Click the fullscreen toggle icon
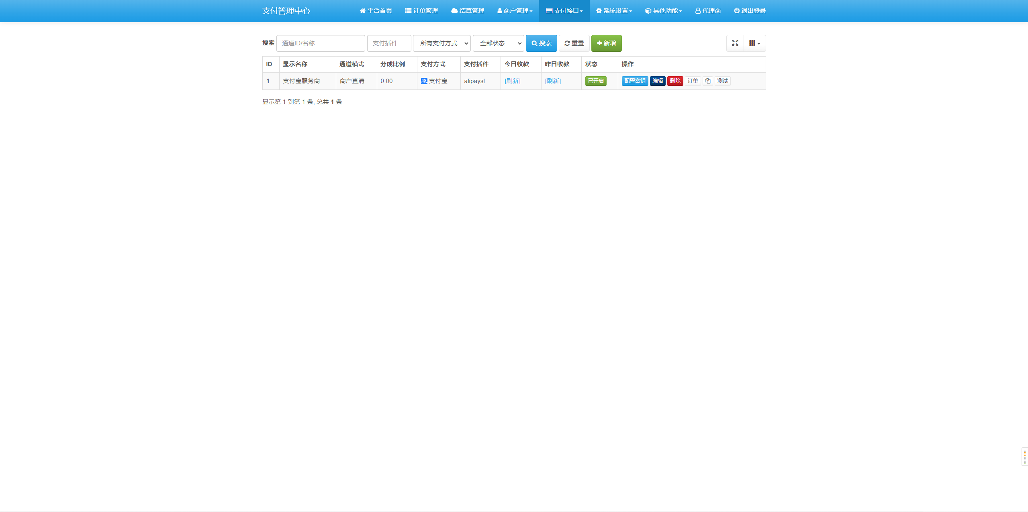1028x512 pixels. pyautogui.click(x=735, y=43)
